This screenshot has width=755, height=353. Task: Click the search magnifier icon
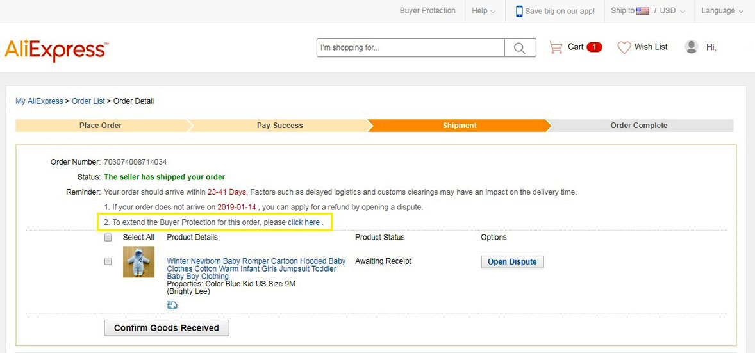[x=520, y=47]
